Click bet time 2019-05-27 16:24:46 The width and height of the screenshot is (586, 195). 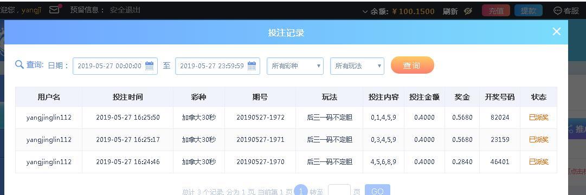pyautogui.click(x=128, y=162)
